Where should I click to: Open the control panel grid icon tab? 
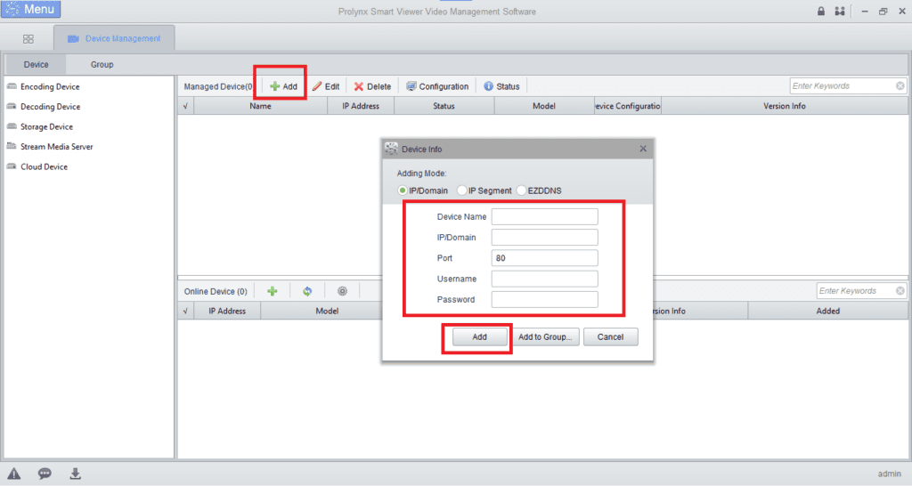tap(28, 39)
